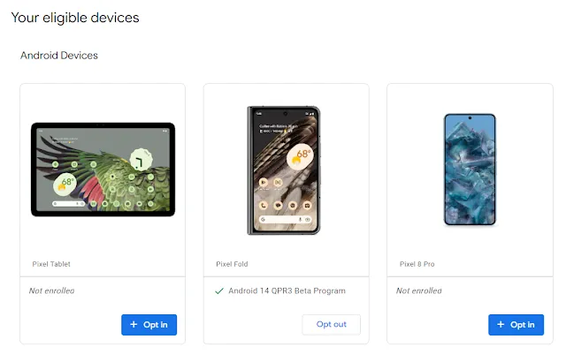Opt in the Pixel 8 Pro

pos(516,325)
